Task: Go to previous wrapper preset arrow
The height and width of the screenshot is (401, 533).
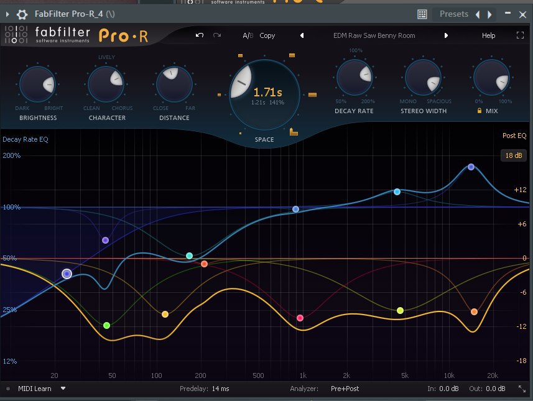Action: click(478, 14)
